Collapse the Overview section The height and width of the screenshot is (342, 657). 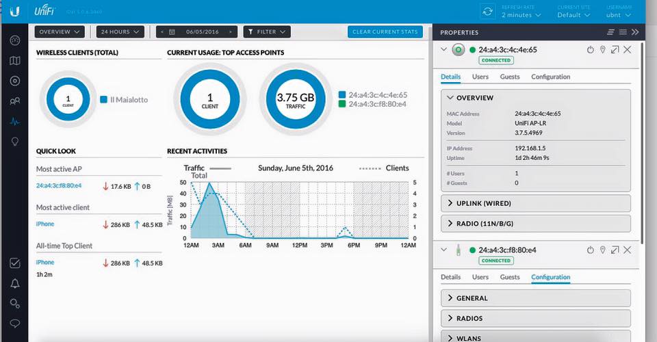[x=535, y=98]
